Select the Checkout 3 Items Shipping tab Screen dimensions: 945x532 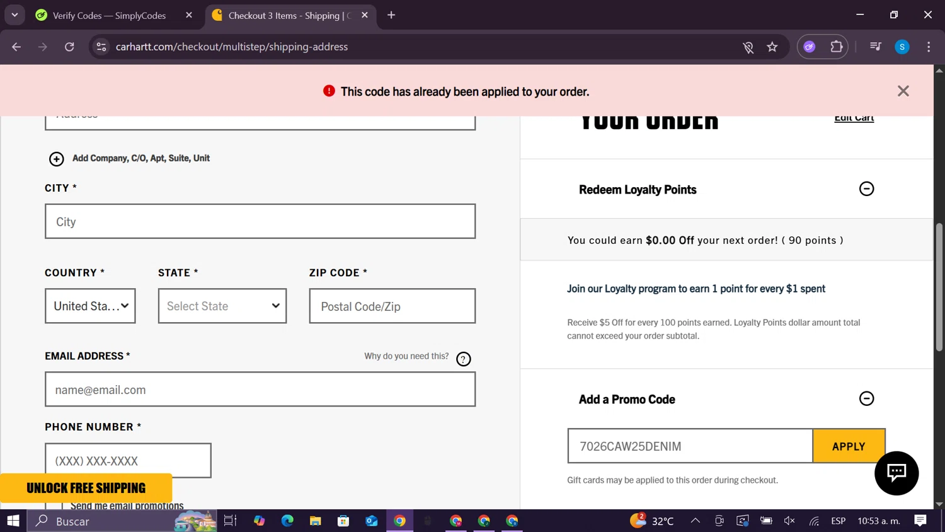290,15
